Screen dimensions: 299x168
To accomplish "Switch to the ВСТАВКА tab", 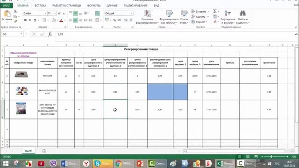I will [x=40, y=6].
